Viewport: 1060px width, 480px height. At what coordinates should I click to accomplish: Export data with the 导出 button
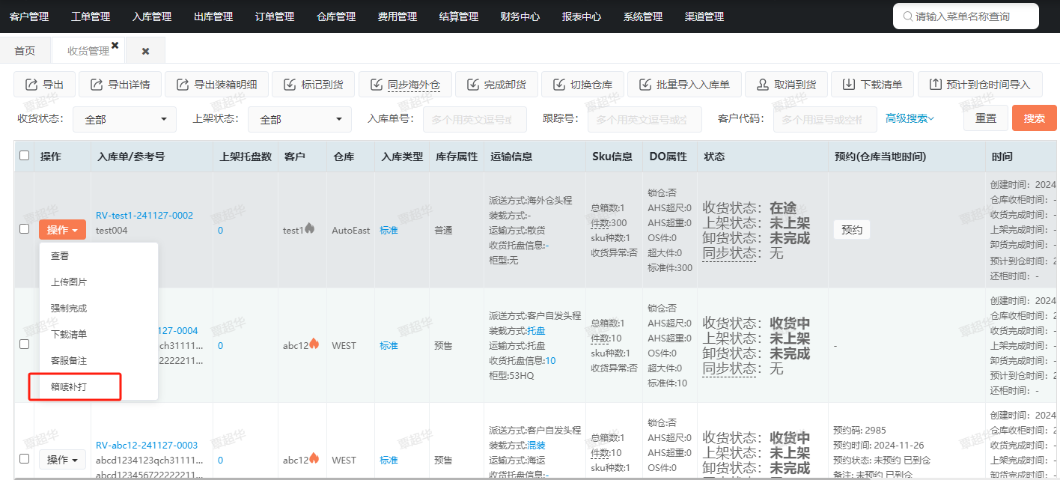(44, 85)
